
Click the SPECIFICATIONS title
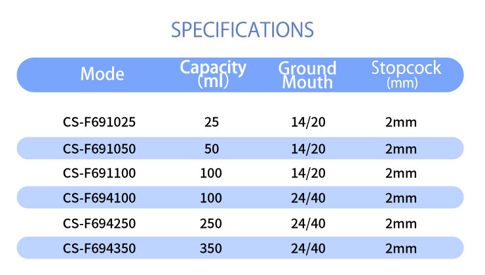tap(242, 30)
